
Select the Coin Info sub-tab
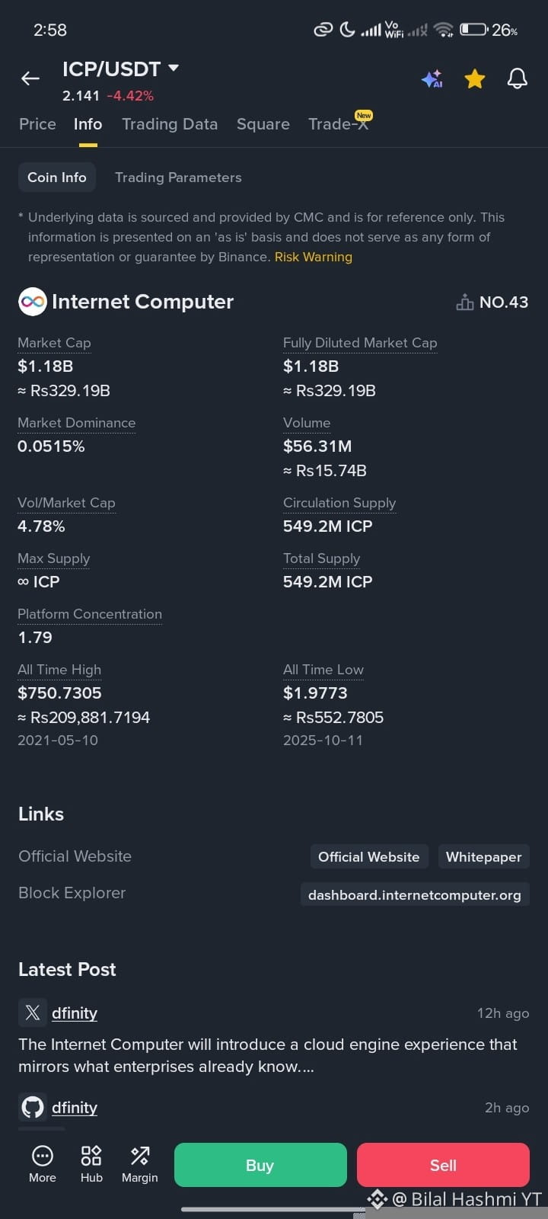point(57,178)
